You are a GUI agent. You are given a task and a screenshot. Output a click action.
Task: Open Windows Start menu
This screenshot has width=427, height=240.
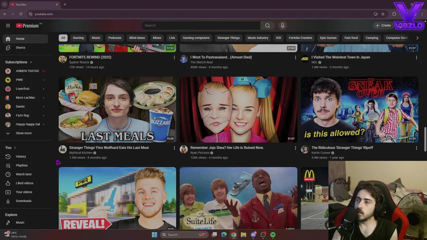coord(154,235)
